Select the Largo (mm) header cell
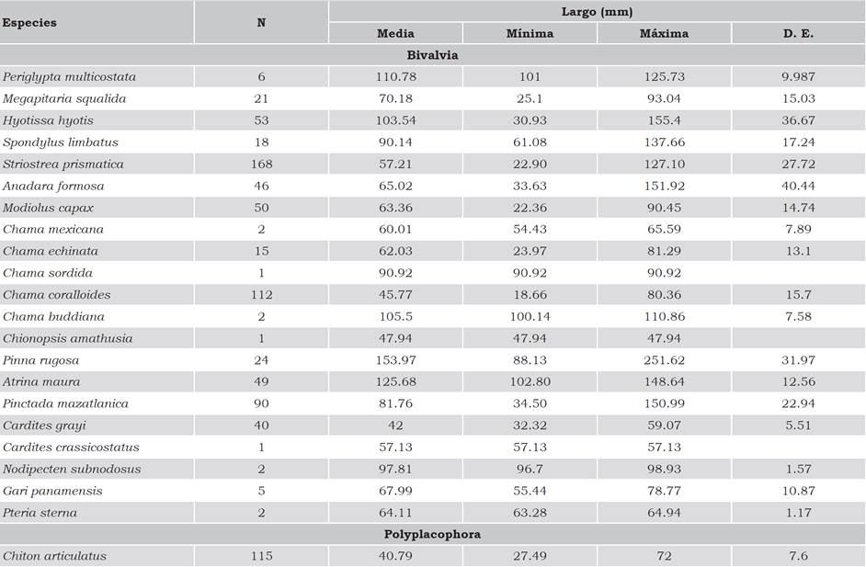This screenshot has height=567, width=866. tap(597, 12)
